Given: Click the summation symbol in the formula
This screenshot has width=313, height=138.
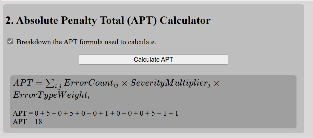Looking at the screenshot, I should click(x=49, y=83).
